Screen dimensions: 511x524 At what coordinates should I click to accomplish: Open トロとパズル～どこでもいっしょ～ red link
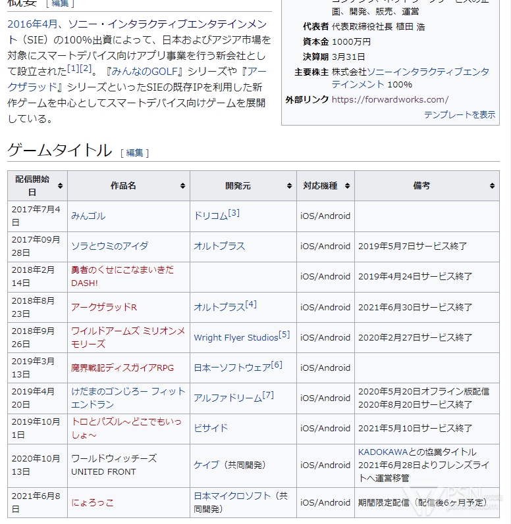pyautogui.click(x=126, y=428)
